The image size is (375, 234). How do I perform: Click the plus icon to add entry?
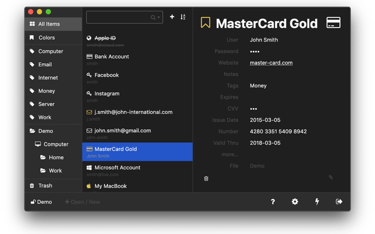click(x=172, y=17)
